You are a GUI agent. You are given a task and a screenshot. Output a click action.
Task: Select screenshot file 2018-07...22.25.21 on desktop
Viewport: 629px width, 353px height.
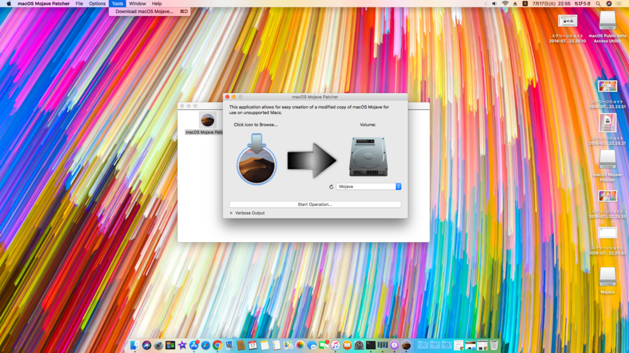pos(608,123)
